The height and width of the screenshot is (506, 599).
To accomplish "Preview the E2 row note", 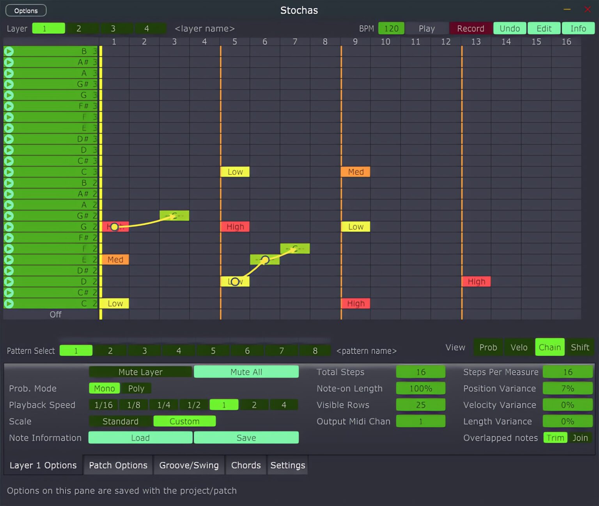I will tap(9, 259).
